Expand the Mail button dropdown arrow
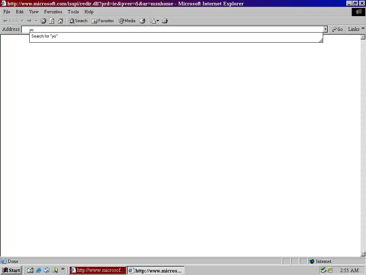The height and width of the screenshot is (275, 366). (x=158, y=21)
